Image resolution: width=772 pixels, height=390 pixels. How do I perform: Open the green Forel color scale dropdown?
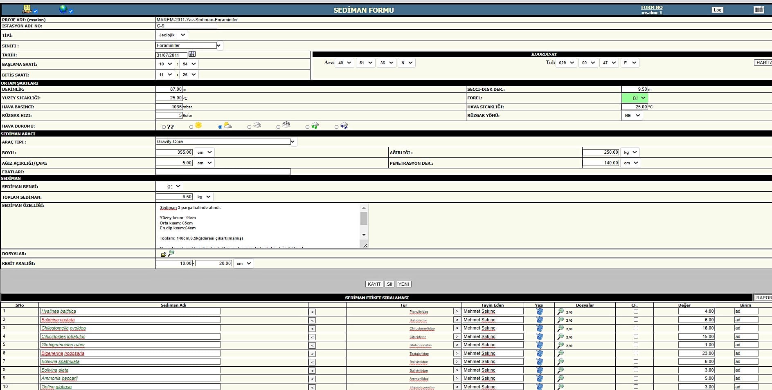pyautogui.click(x=635, y=98)
